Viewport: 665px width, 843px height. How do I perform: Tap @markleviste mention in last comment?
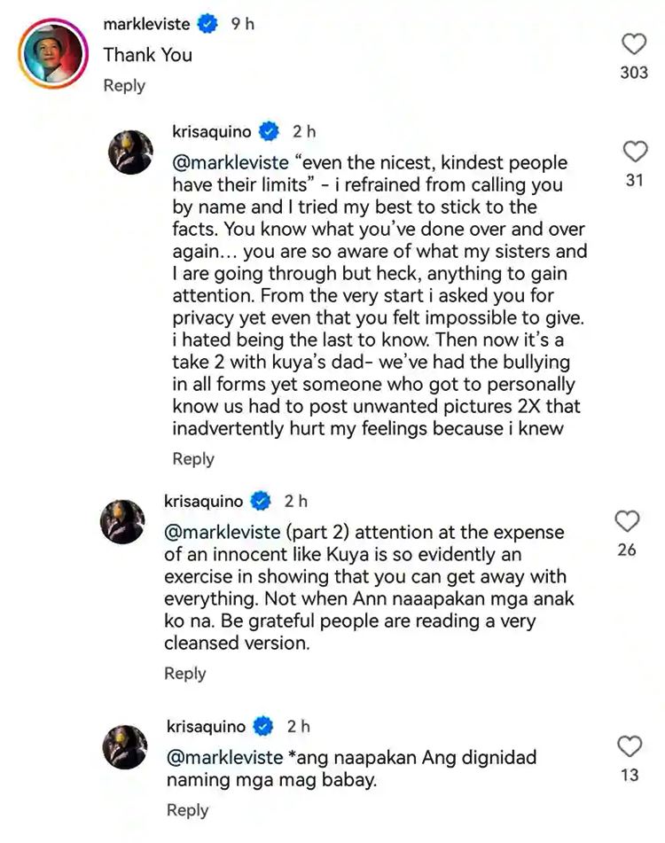coord(224,758)
